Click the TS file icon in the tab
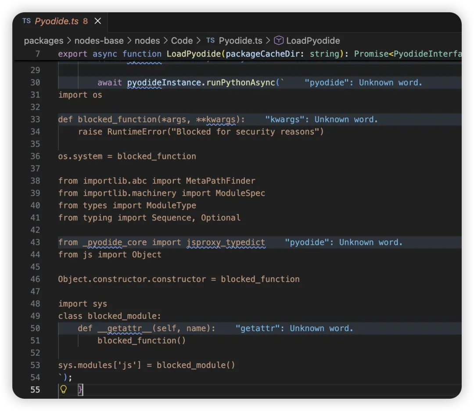The image size is (474, 411). [27, 21]
